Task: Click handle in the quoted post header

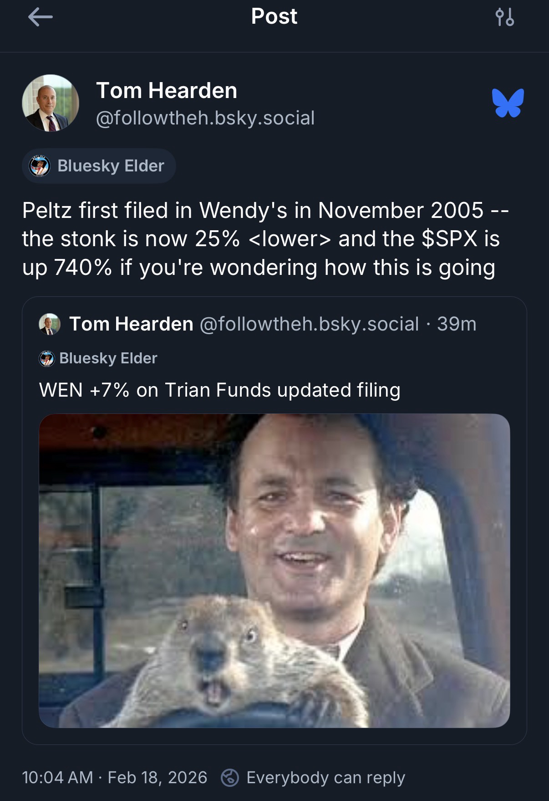Action: click(309, 324)
